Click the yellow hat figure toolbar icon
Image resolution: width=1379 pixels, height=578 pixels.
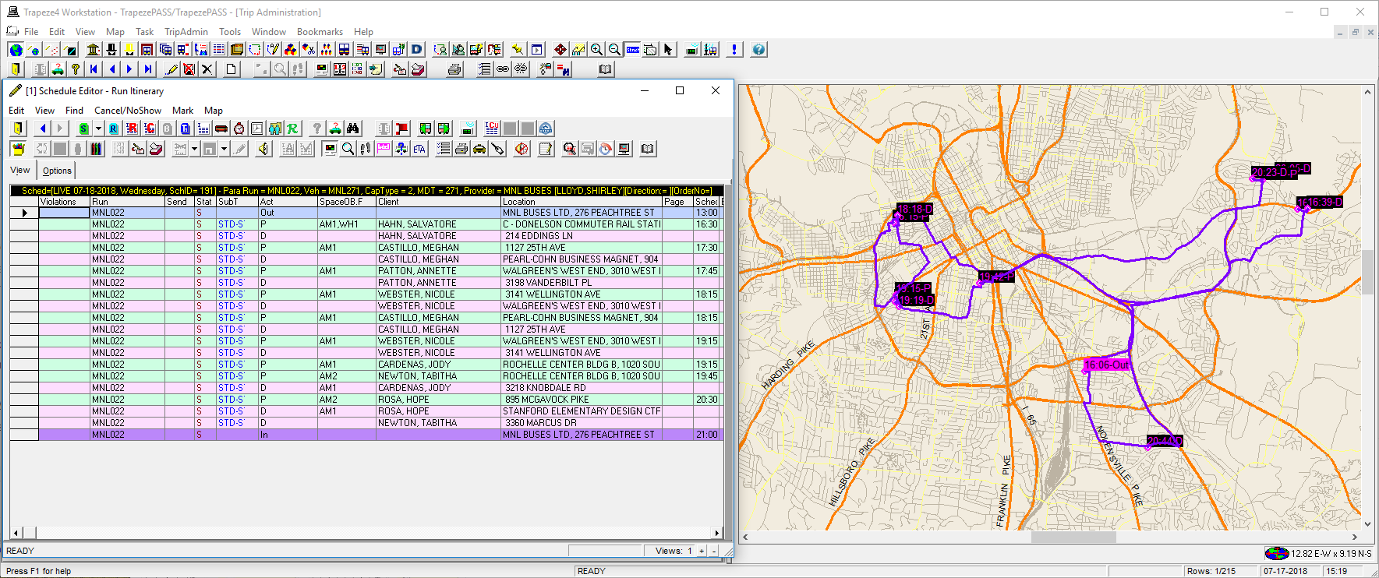(x=129, y=50)
